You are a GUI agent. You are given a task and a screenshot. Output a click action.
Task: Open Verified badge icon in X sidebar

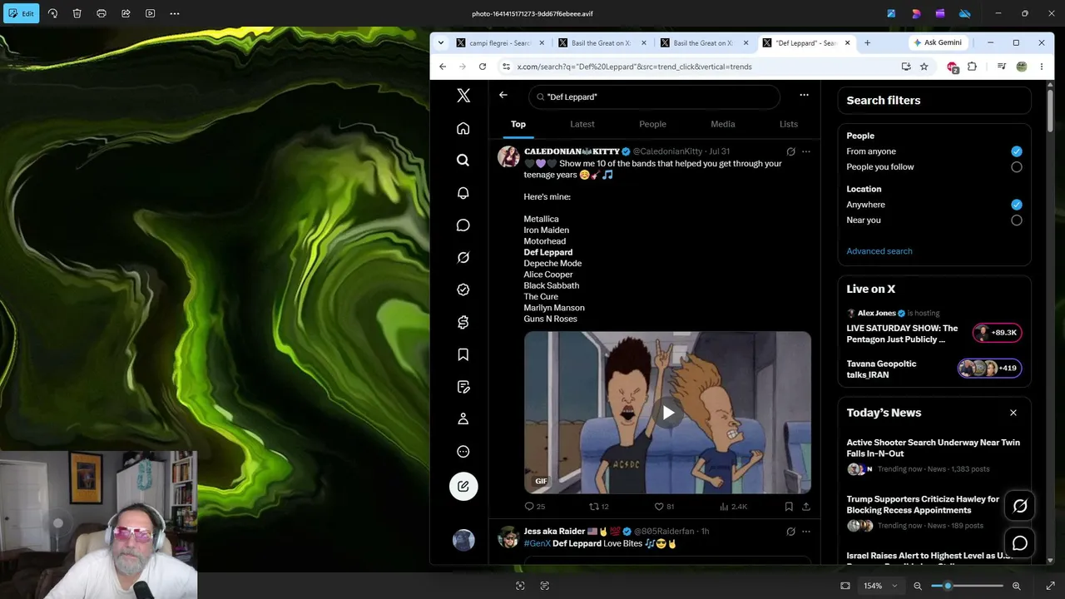click(x=463, y=290)
